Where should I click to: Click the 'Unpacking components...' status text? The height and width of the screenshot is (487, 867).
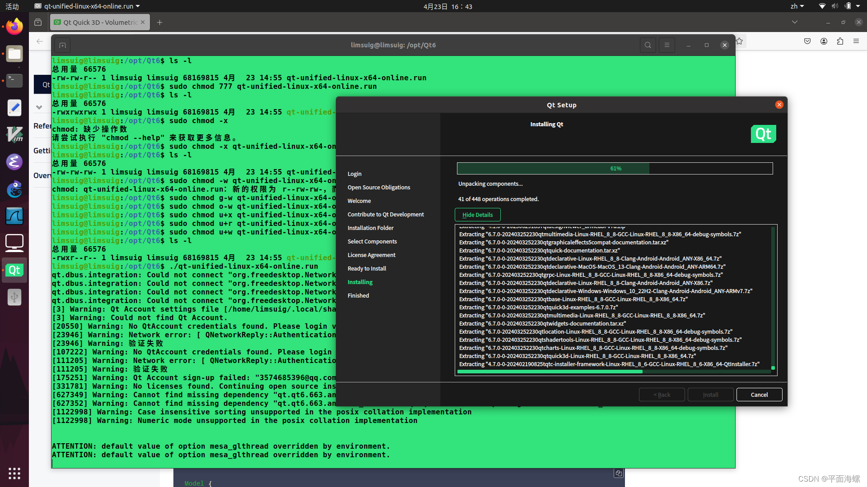[490, 184]
